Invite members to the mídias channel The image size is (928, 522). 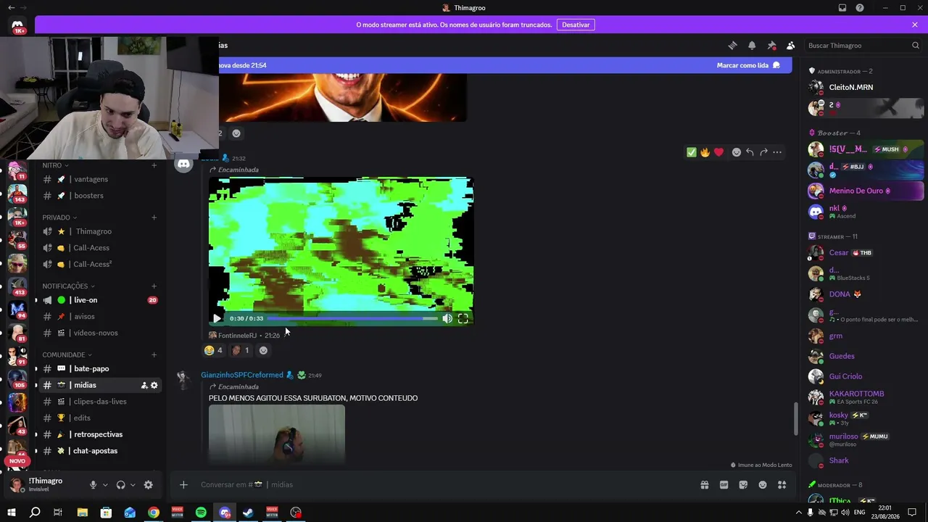[x=144, y=386]
